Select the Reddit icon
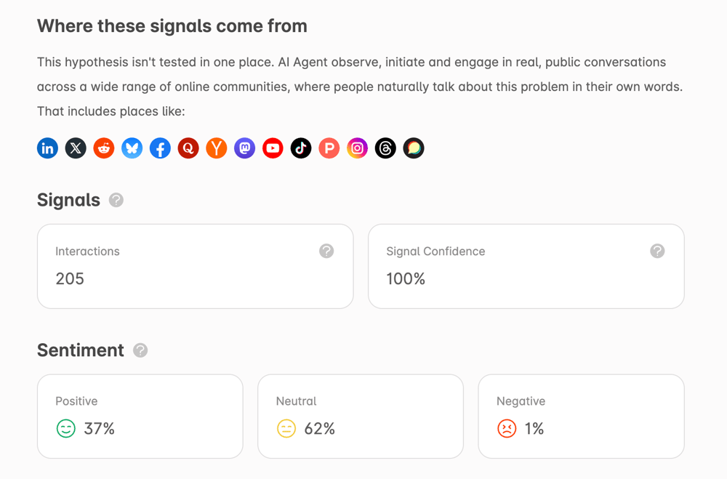This screenshot has height=479, width=727. [104, 148]
